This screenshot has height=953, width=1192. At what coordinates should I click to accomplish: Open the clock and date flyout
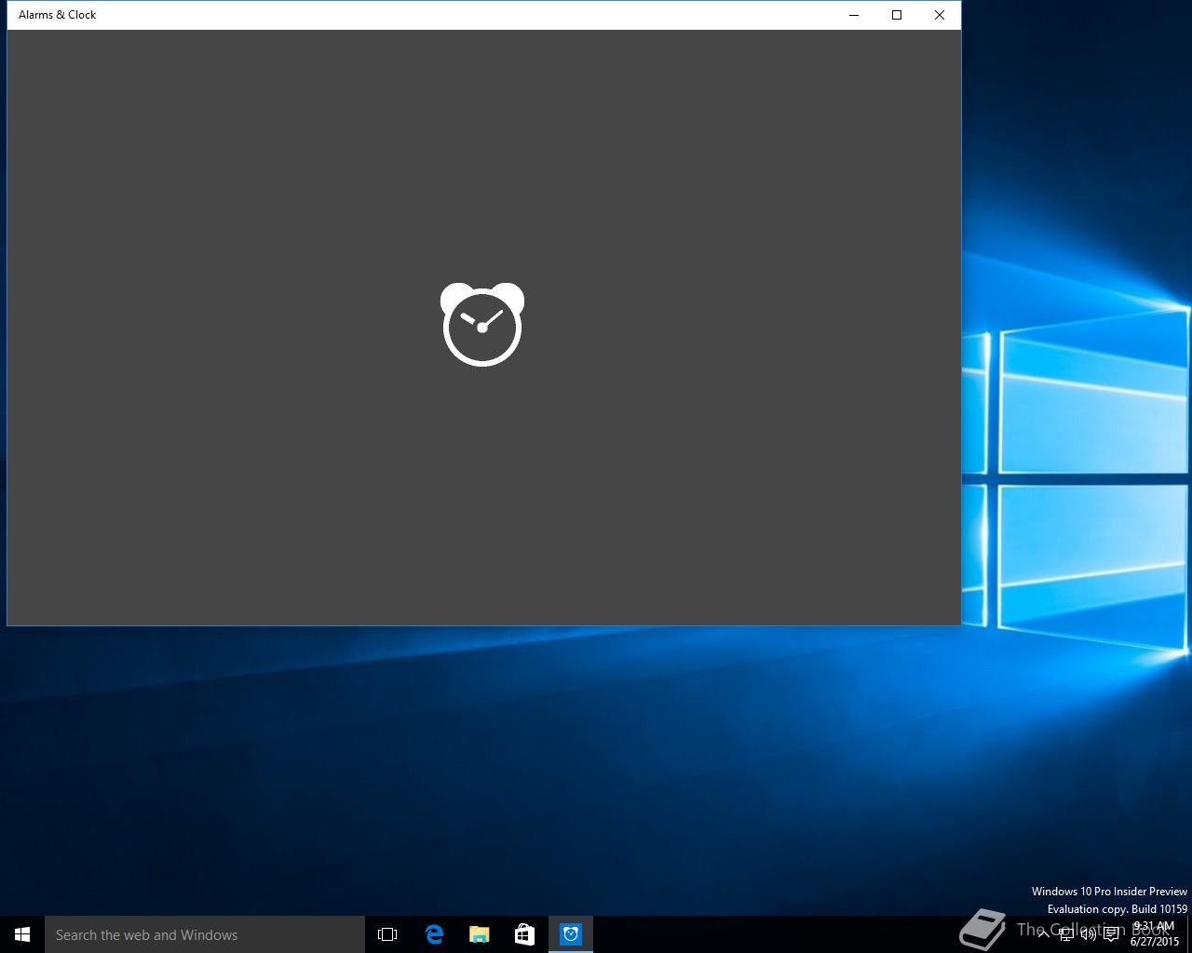pyautogui.click(x=1154, y=934)
